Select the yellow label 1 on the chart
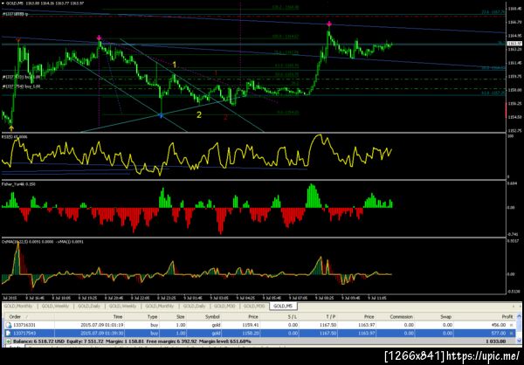 [174, 65]
